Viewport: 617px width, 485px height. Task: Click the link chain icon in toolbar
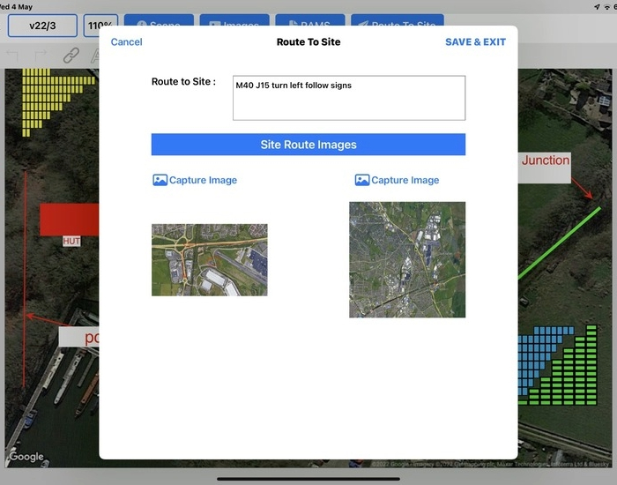[x=71, y=56]
